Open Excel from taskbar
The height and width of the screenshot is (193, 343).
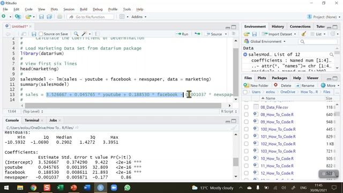60,188
